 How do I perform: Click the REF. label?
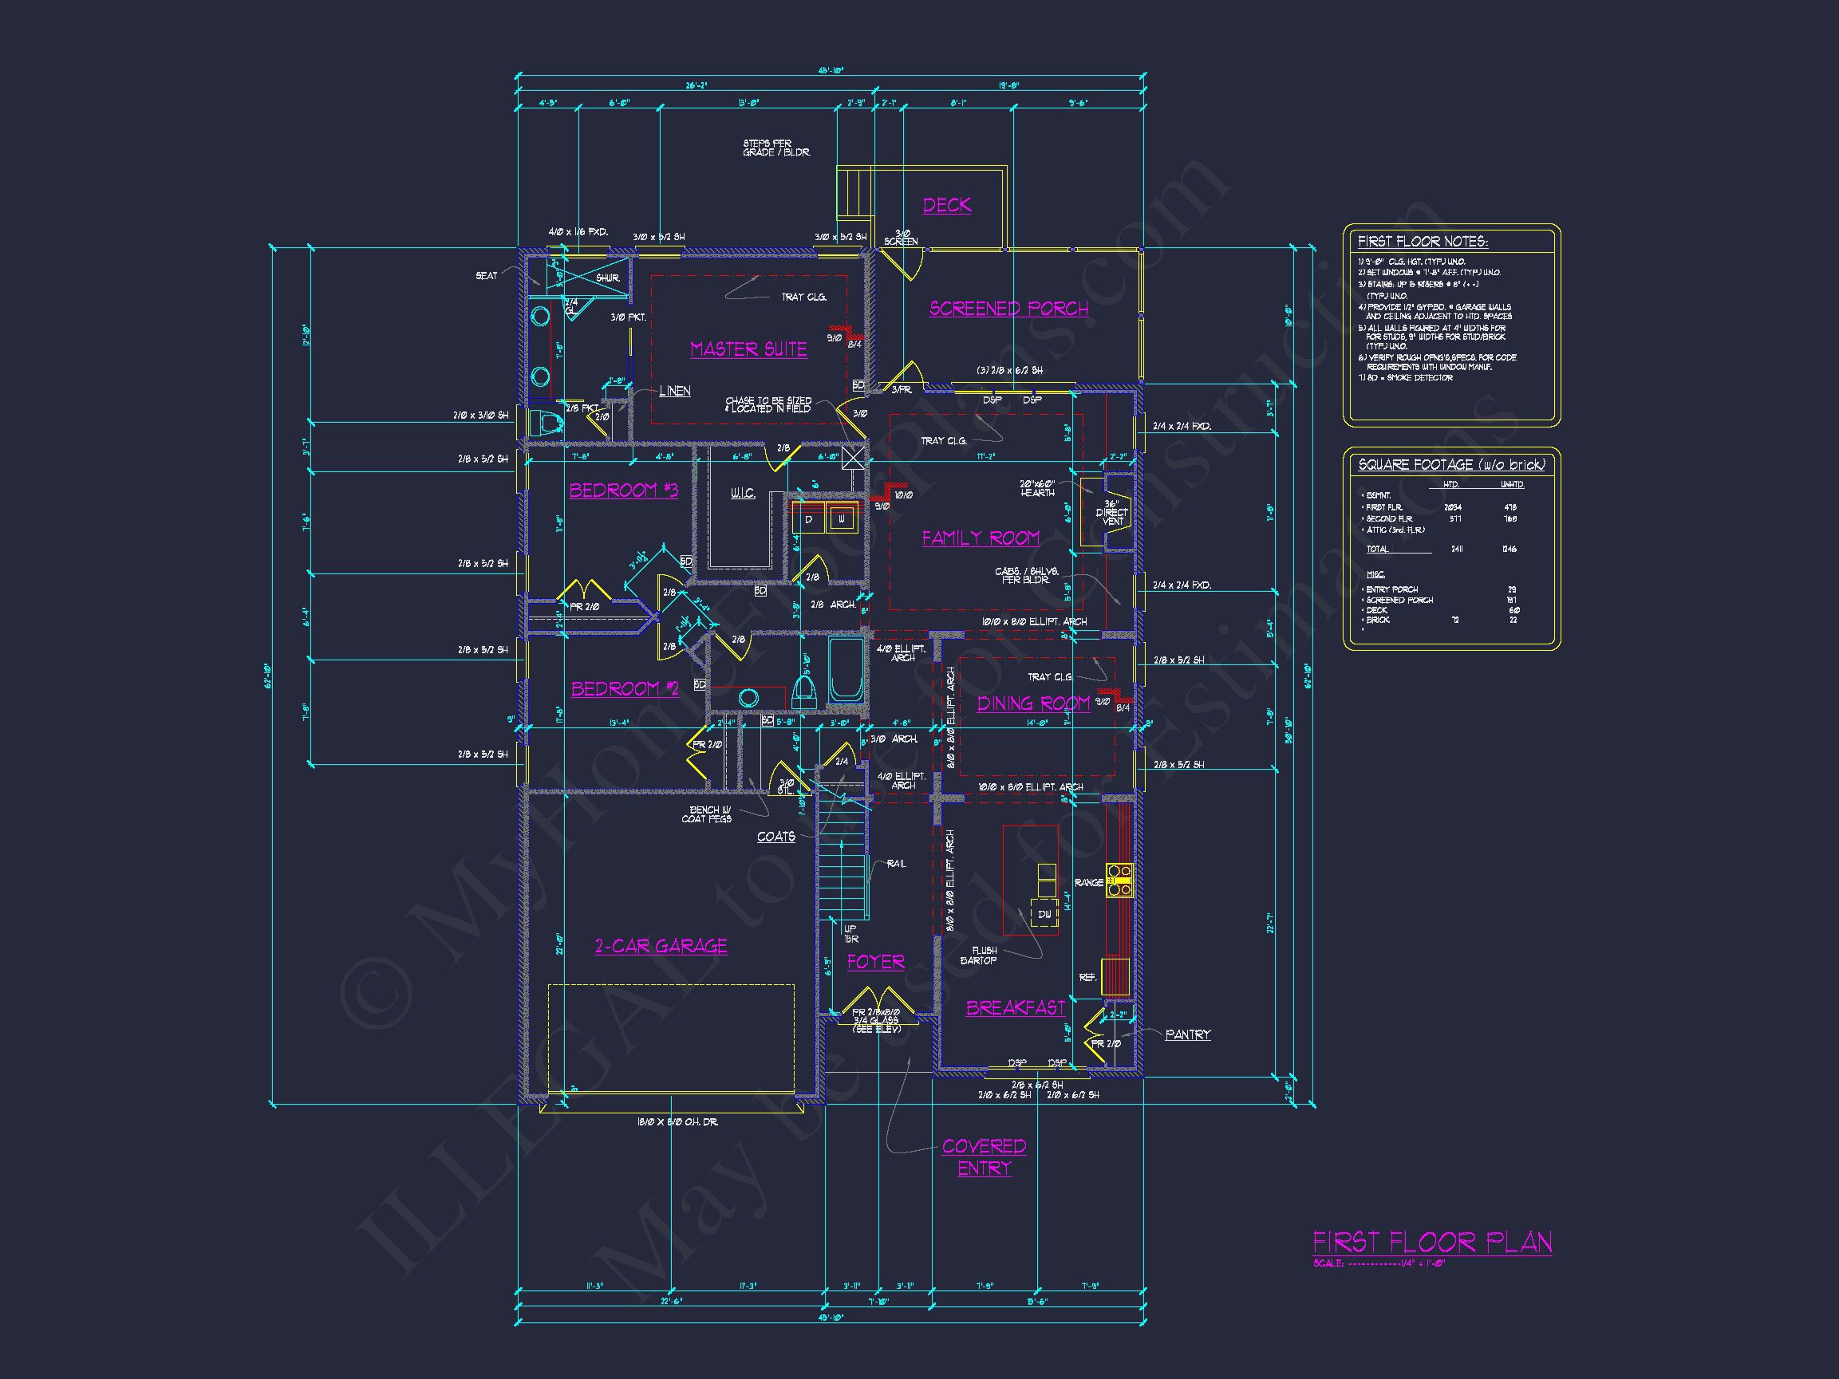pos(1087,978)
